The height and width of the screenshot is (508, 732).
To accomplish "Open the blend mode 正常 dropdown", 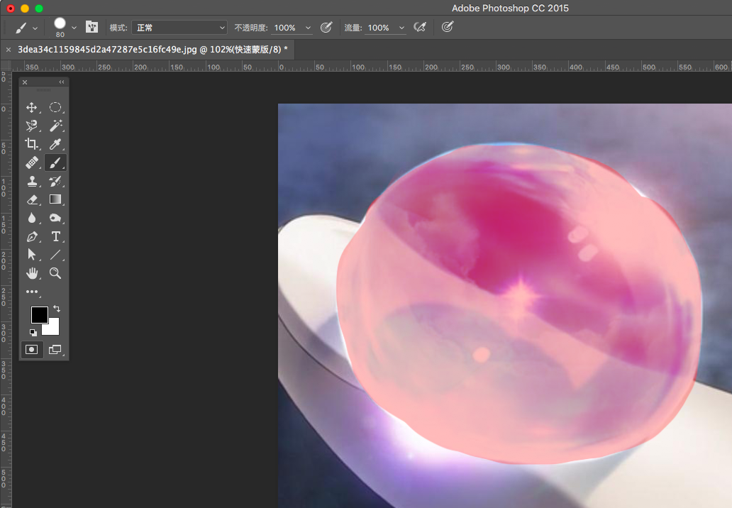I will click(180, 28).
